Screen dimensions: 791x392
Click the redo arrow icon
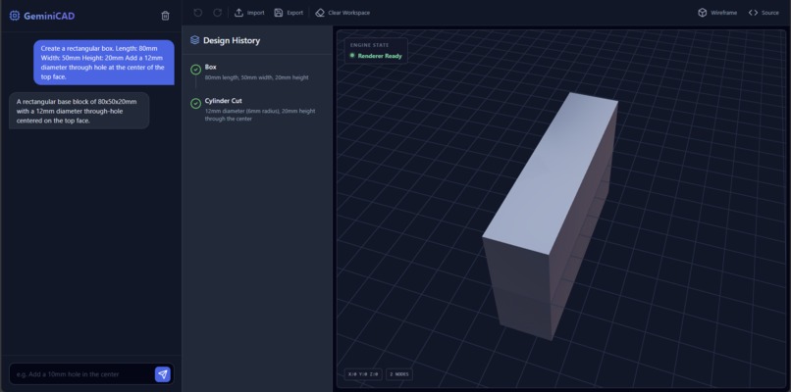[x=217, y=13]
